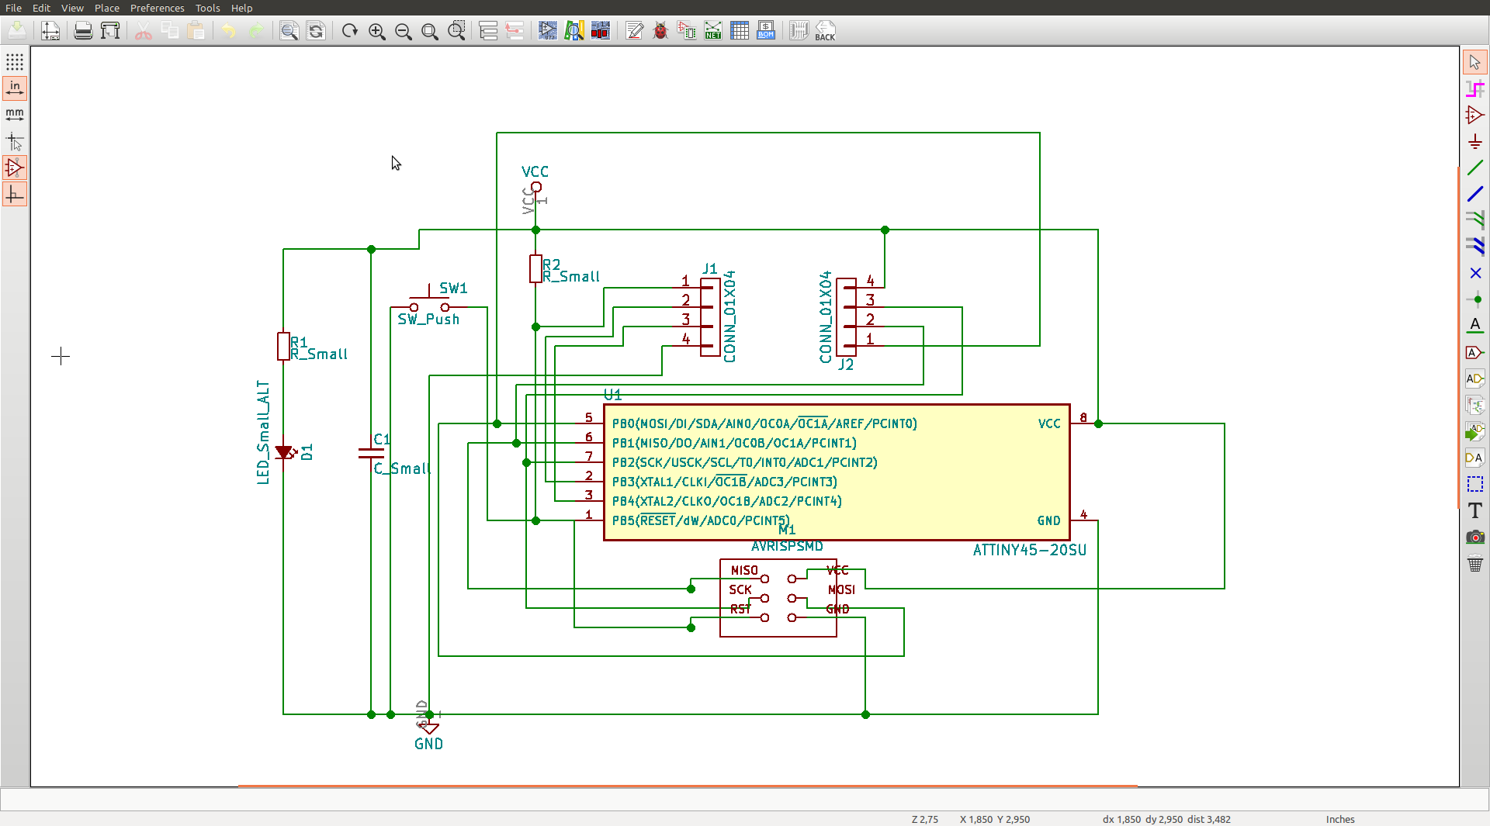Toggle cursor shape option
The image size is (1490, 826).
(15, 142)
